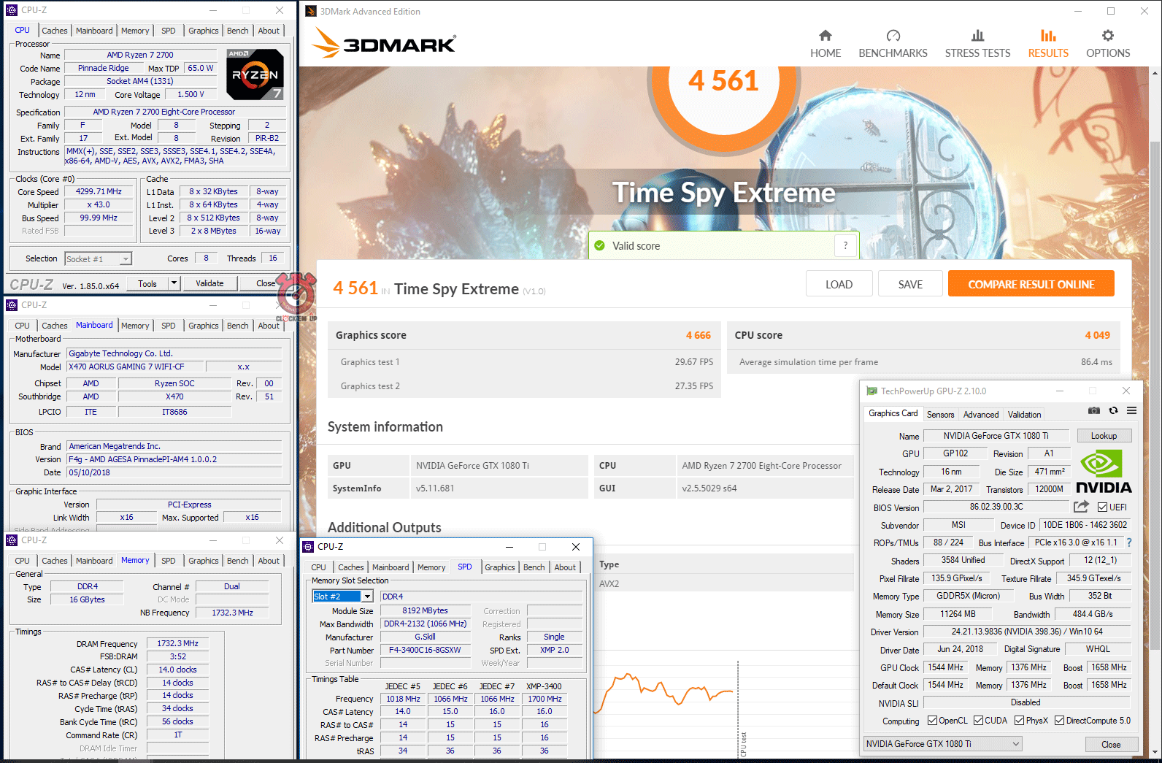Open the Caches tab in top CPU-Z window

[55, 31]
